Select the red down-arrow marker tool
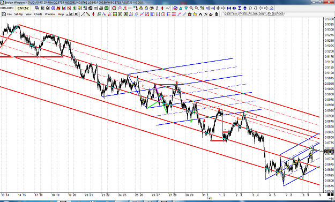This screenshot has width=335, height=202. coord(93,14)
